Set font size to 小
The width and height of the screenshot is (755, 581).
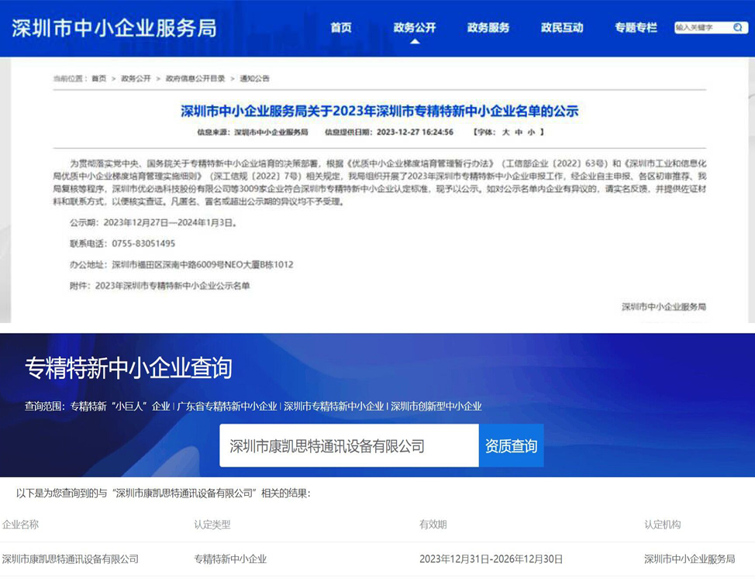(531, 132)
